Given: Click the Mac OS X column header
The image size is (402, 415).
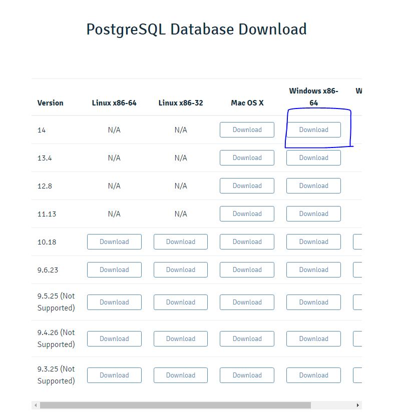Looking at the screenshot, I should pyautogui.click(x=247, y=102).
